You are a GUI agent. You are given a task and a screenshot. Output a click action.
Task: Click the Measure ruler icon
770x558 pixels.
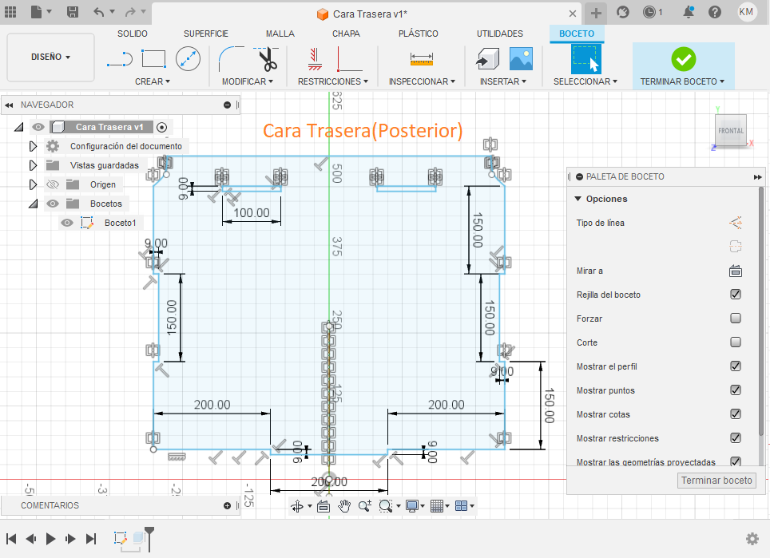pos(421,59)
